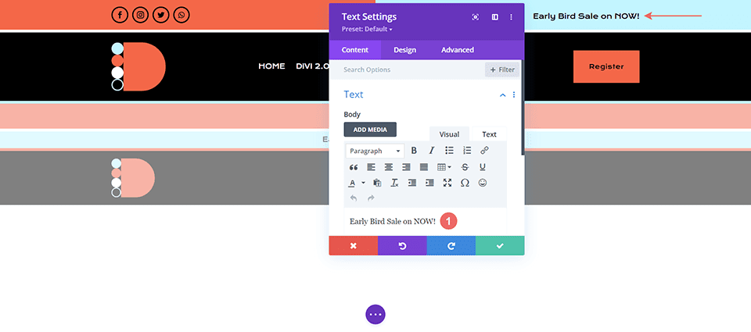Open the emoji picker icon
This screenshot has height=332, width=751.
pyautogui.click(x=483, y=183)
